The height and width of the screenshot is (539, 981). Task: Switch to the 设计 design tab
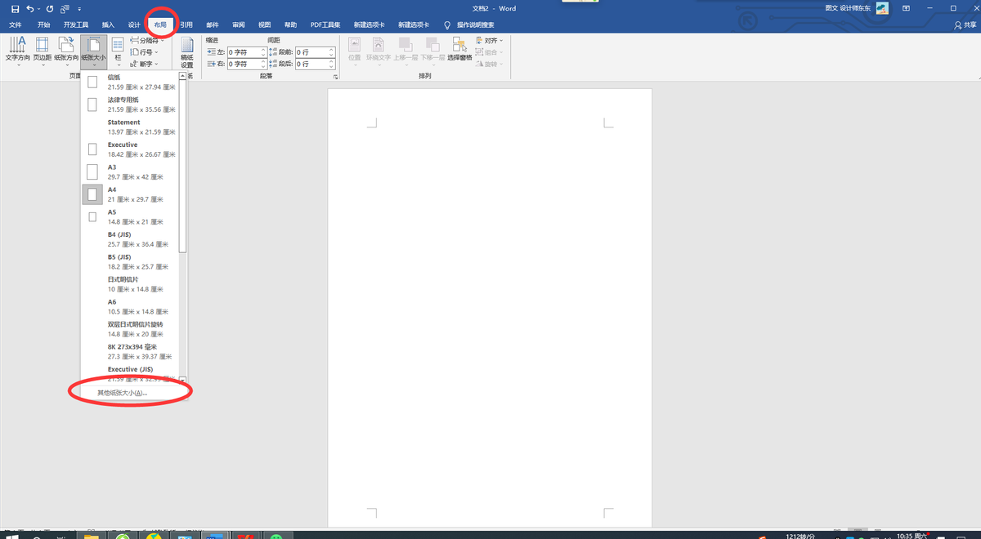point(134,25)
